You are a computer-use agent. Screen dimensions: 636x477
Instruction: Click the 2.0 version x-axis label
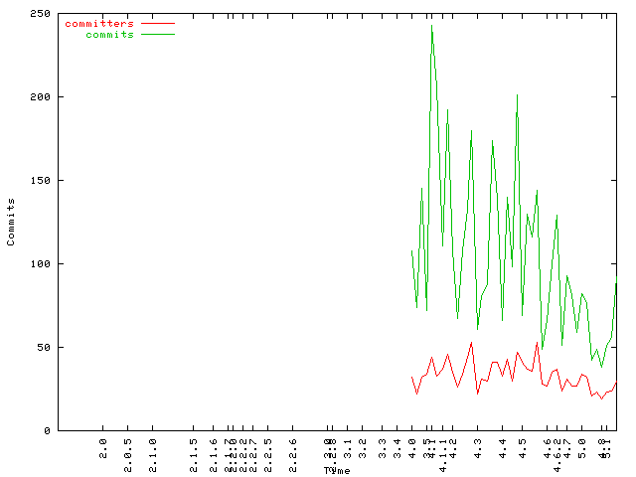pyautogui.click(x=103, y=445)
